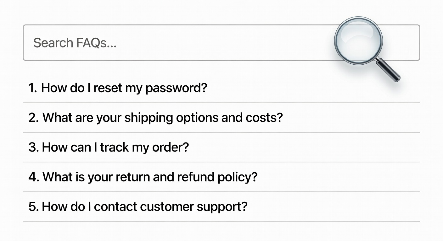Select 'How do I contact customer support?'
Viewport: 443px width, 241px height.
tap(138, 206)
